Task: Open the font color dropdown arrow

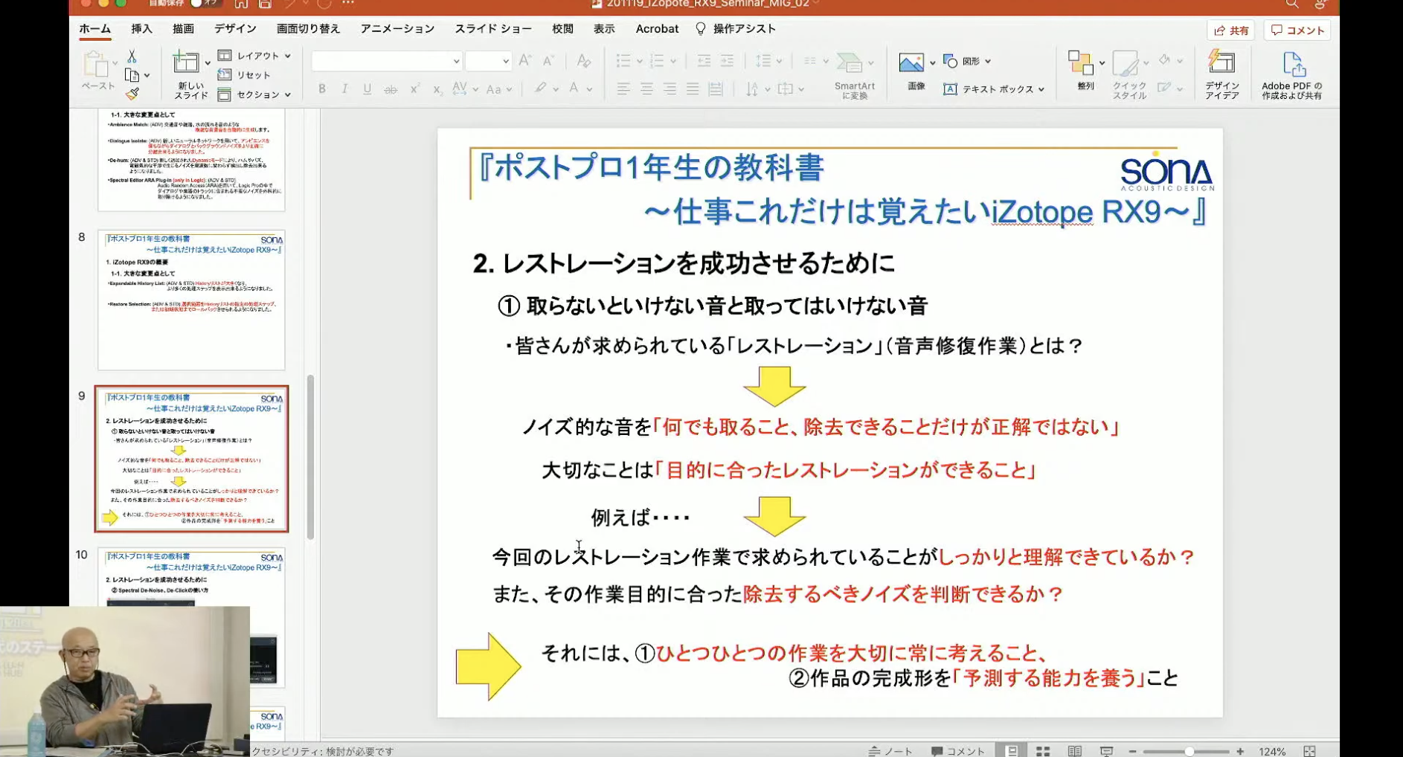Action: pyautogui.click(x=589, y=89)
